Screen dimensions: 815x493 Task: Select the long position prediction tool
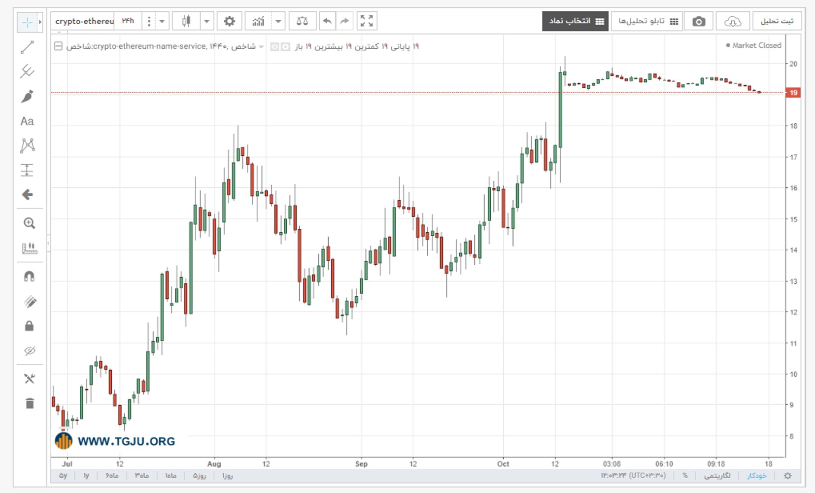(x=27, y=170)
